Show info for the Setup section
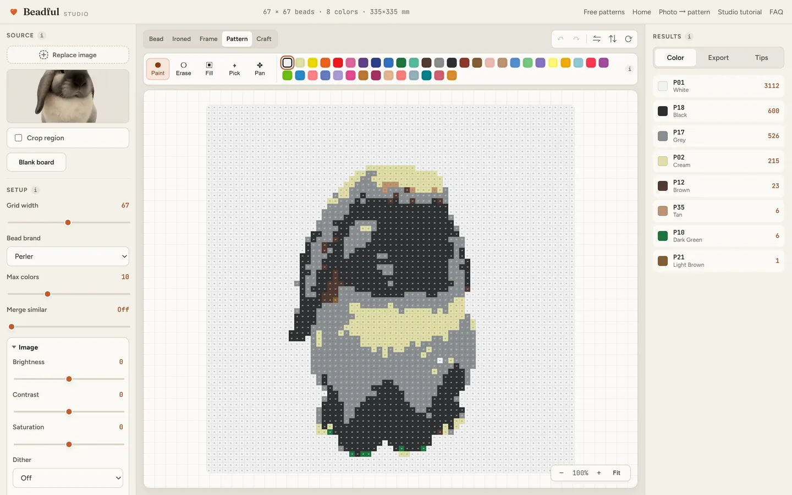The height and width of the screenshot is (495, 792). click(x=35, y=190)
